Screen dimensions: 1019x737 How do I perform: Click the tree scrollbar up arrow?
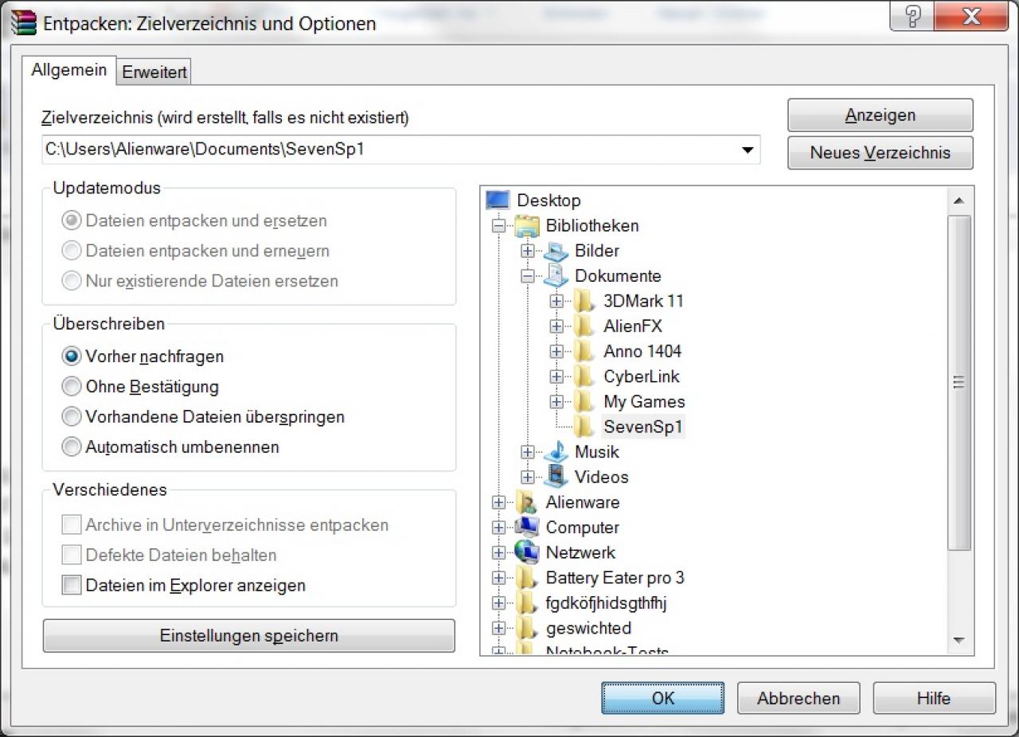(x=958, y=201)
